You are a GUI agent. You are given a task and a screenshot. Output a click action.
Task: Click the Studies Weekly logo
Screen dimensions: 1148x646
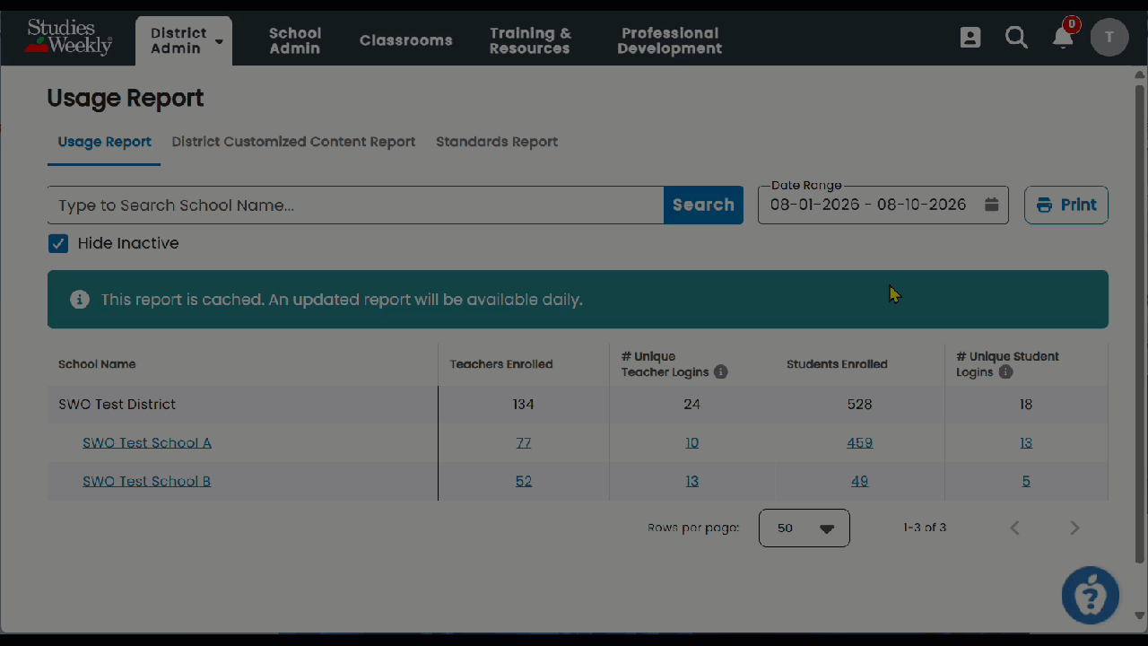[69, 37]
